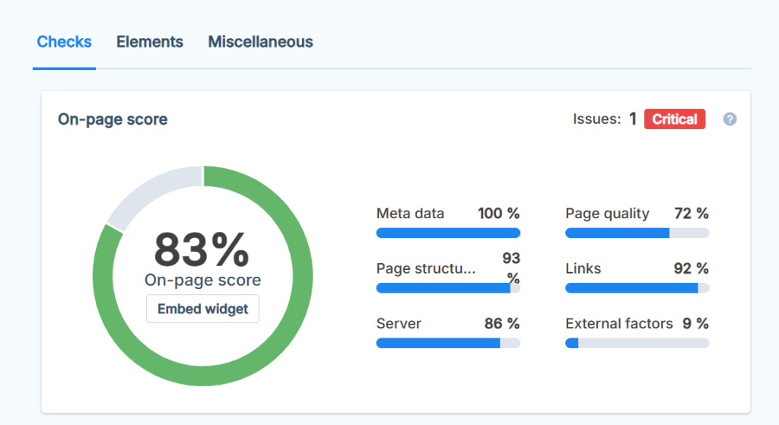Click the 83% score in the donut chart
This screenshot has height=425, width=779.
point(202,248)
